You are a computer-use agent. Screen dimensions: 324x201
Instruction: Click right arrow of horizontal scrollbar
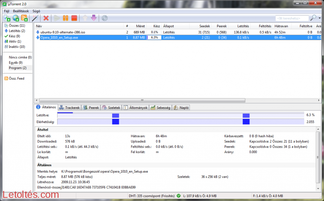(319, 100)
